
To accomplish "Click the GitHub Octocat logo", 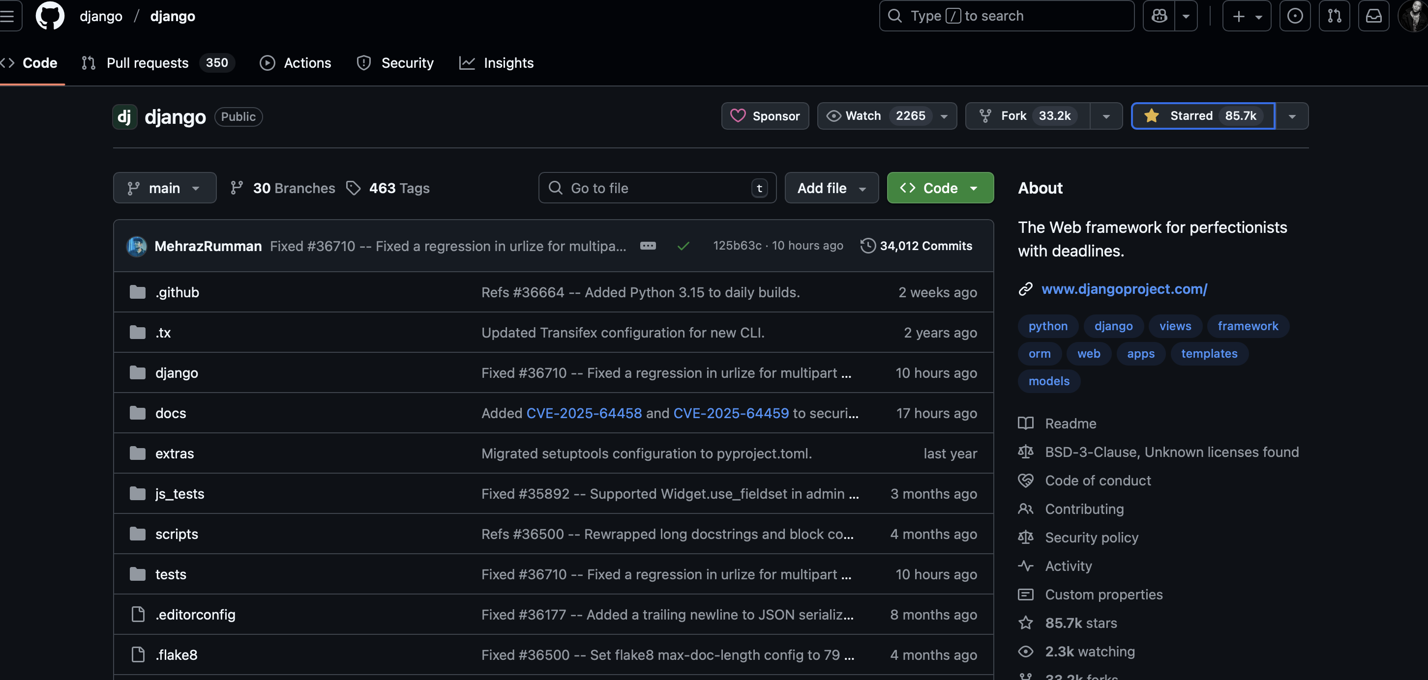I will tap(50, 16).
